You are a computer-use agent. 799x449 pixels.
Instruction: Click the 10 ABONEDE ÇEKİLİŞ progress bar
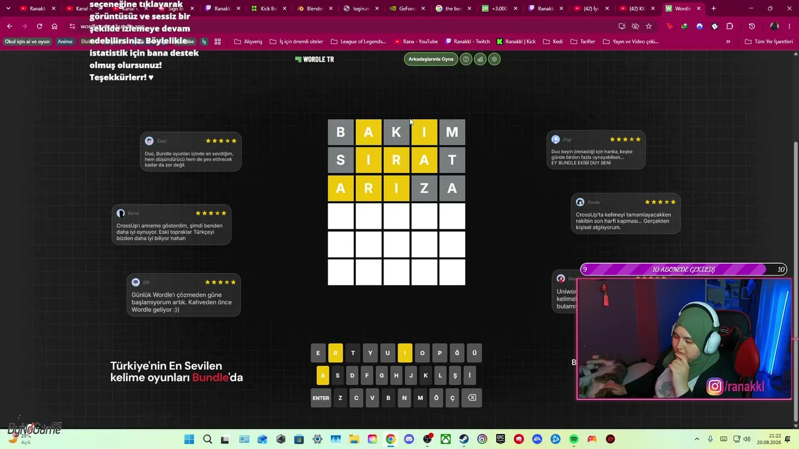684,269
